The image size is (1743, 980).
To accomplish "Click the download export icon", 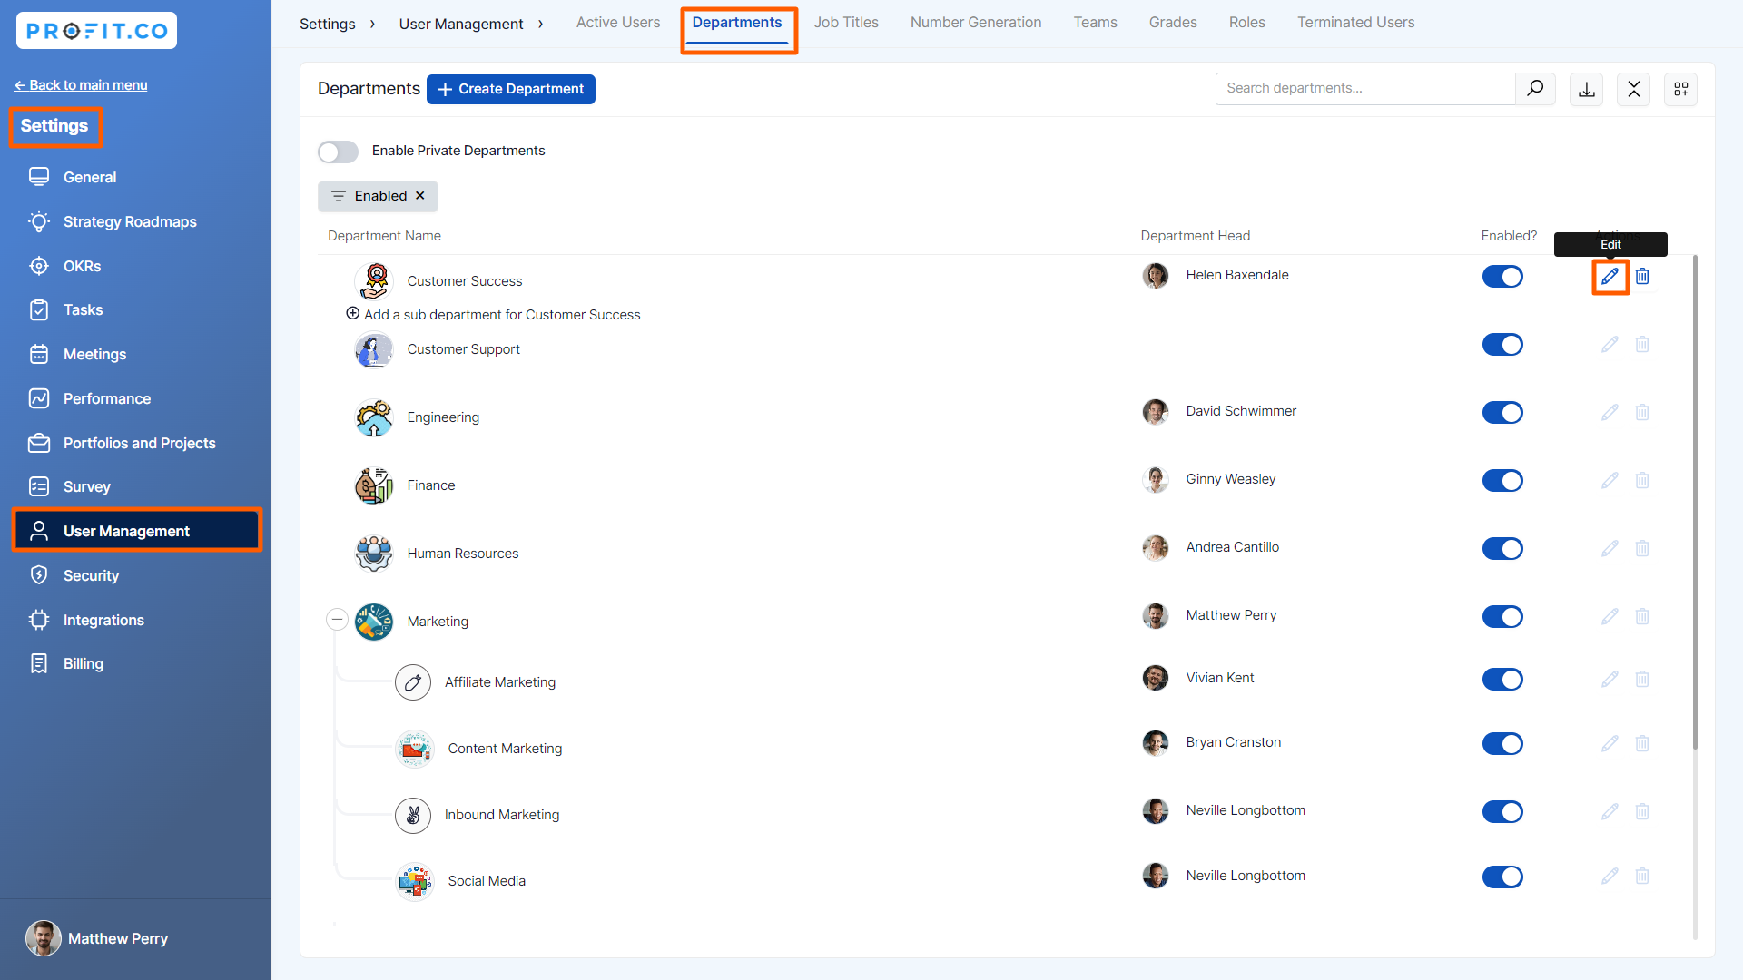I will tap(1586, 89).
